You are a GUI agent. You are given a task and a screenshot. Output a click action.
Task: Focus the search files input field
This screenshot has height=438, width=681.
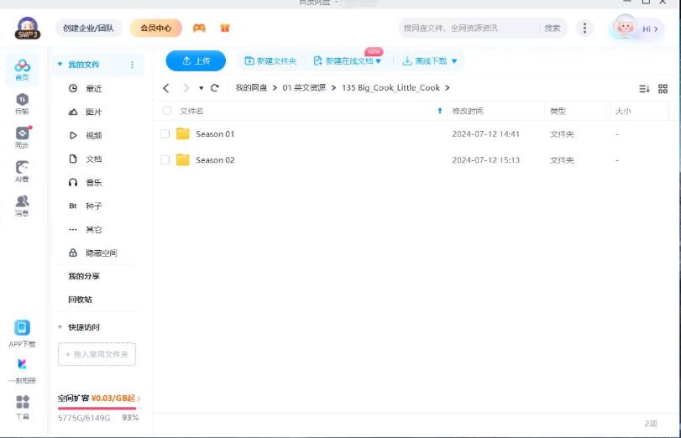pyautogui.click(x=469, y=29)
